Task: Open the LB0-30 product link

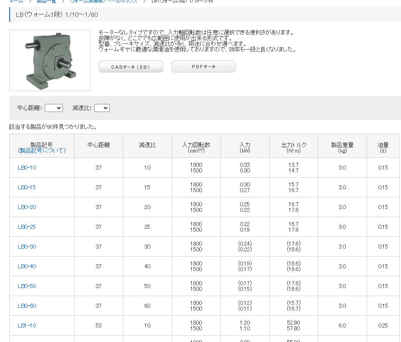Action: [x=26, y=247]
